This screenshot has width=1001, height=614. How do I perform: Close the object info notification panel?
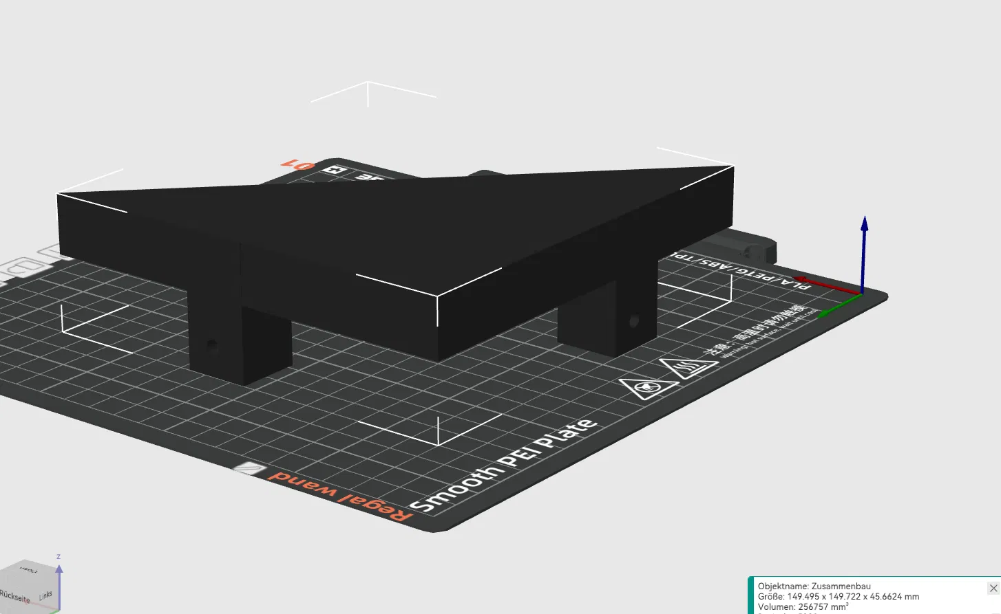[x=993, y=588]
